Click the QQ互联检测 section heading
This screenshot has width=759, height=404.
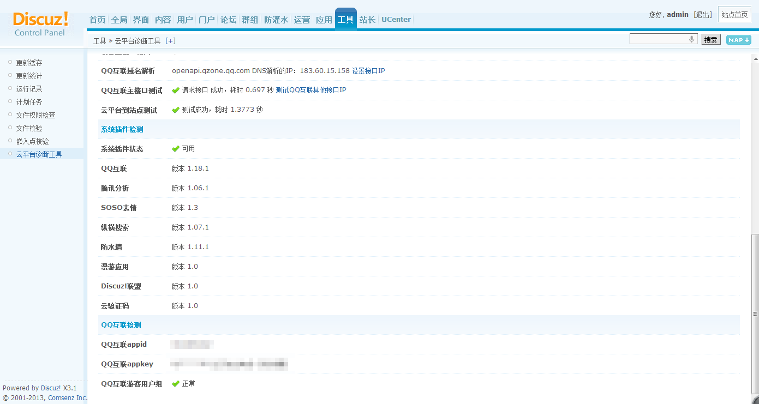(x=121, y=325)
